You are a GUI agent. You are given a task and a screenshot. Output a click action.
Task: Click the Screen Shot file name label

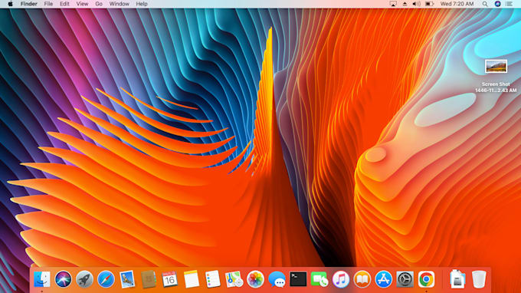pos(496,87)
